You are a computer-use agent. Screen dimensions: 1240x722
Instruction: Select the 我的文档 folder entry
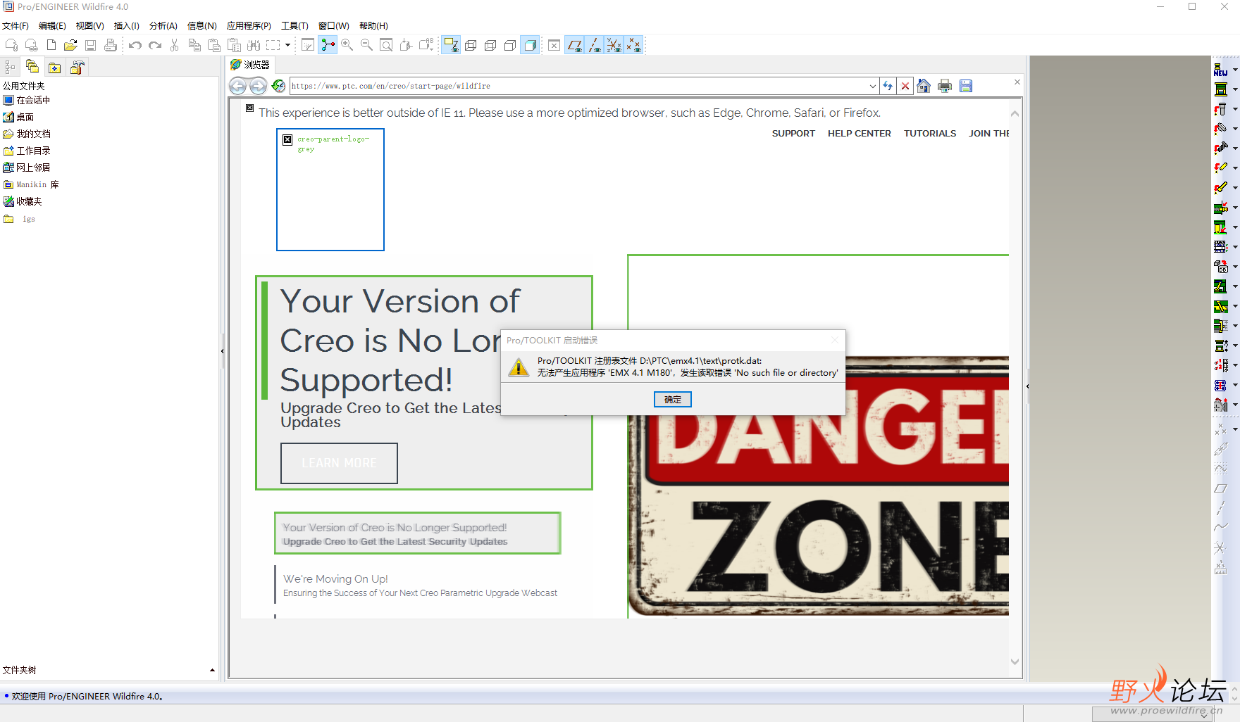27,134
